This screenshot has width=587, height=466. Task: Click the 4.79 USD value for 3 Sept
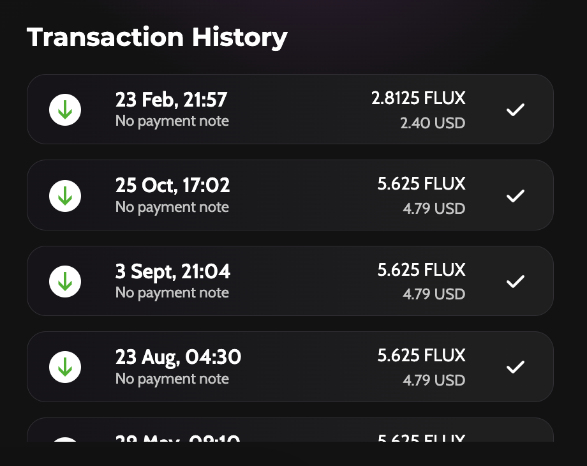coord(434,294)
